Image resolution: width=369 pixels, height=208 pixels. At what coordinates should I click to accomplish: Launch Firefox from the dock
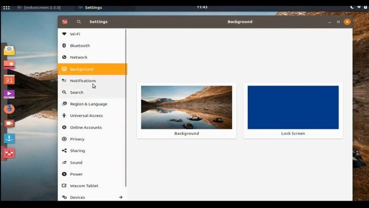(9, 109)
